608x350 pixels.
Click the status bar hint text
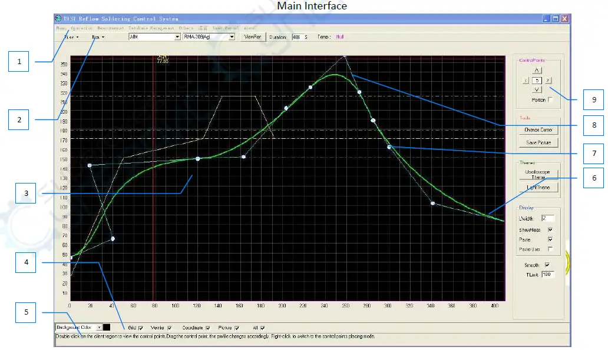pos(215,336)
